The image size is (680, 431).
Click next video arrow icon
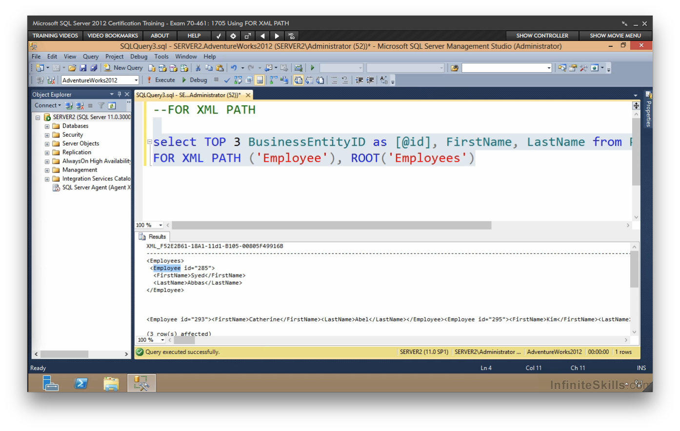tap(277, 36)
